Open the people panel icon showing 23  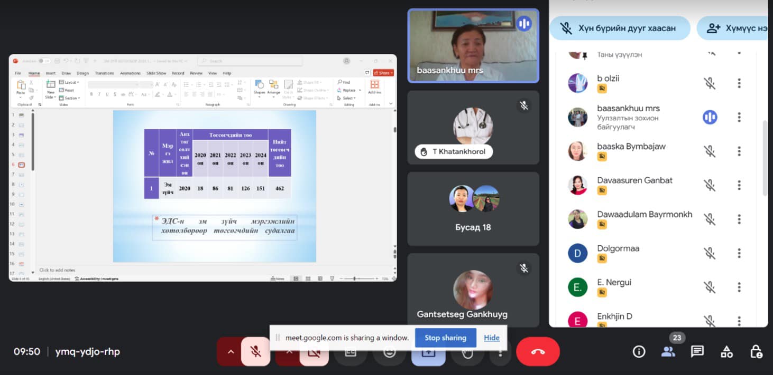(668, 352)
